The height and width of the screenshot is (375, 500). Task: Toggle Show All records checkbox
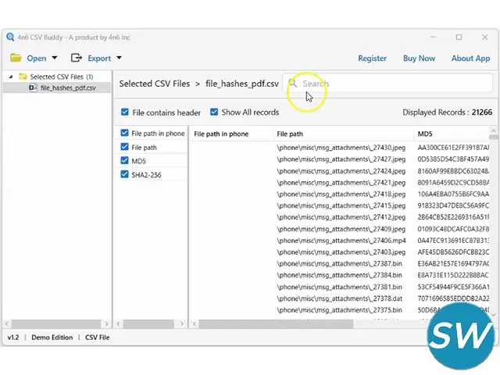coord(214,112)
